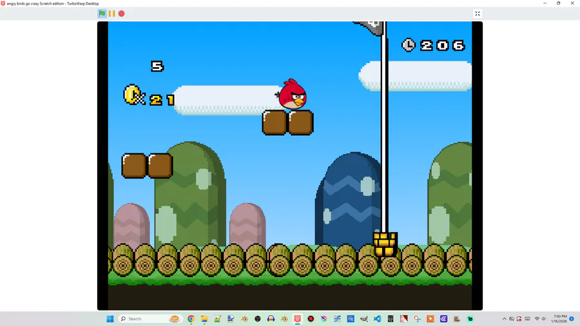Switch to the TurboWarp taskbar icon
The width and height of the screenshot is (580, 326).
pyautogui.click(x=297, y=319)
